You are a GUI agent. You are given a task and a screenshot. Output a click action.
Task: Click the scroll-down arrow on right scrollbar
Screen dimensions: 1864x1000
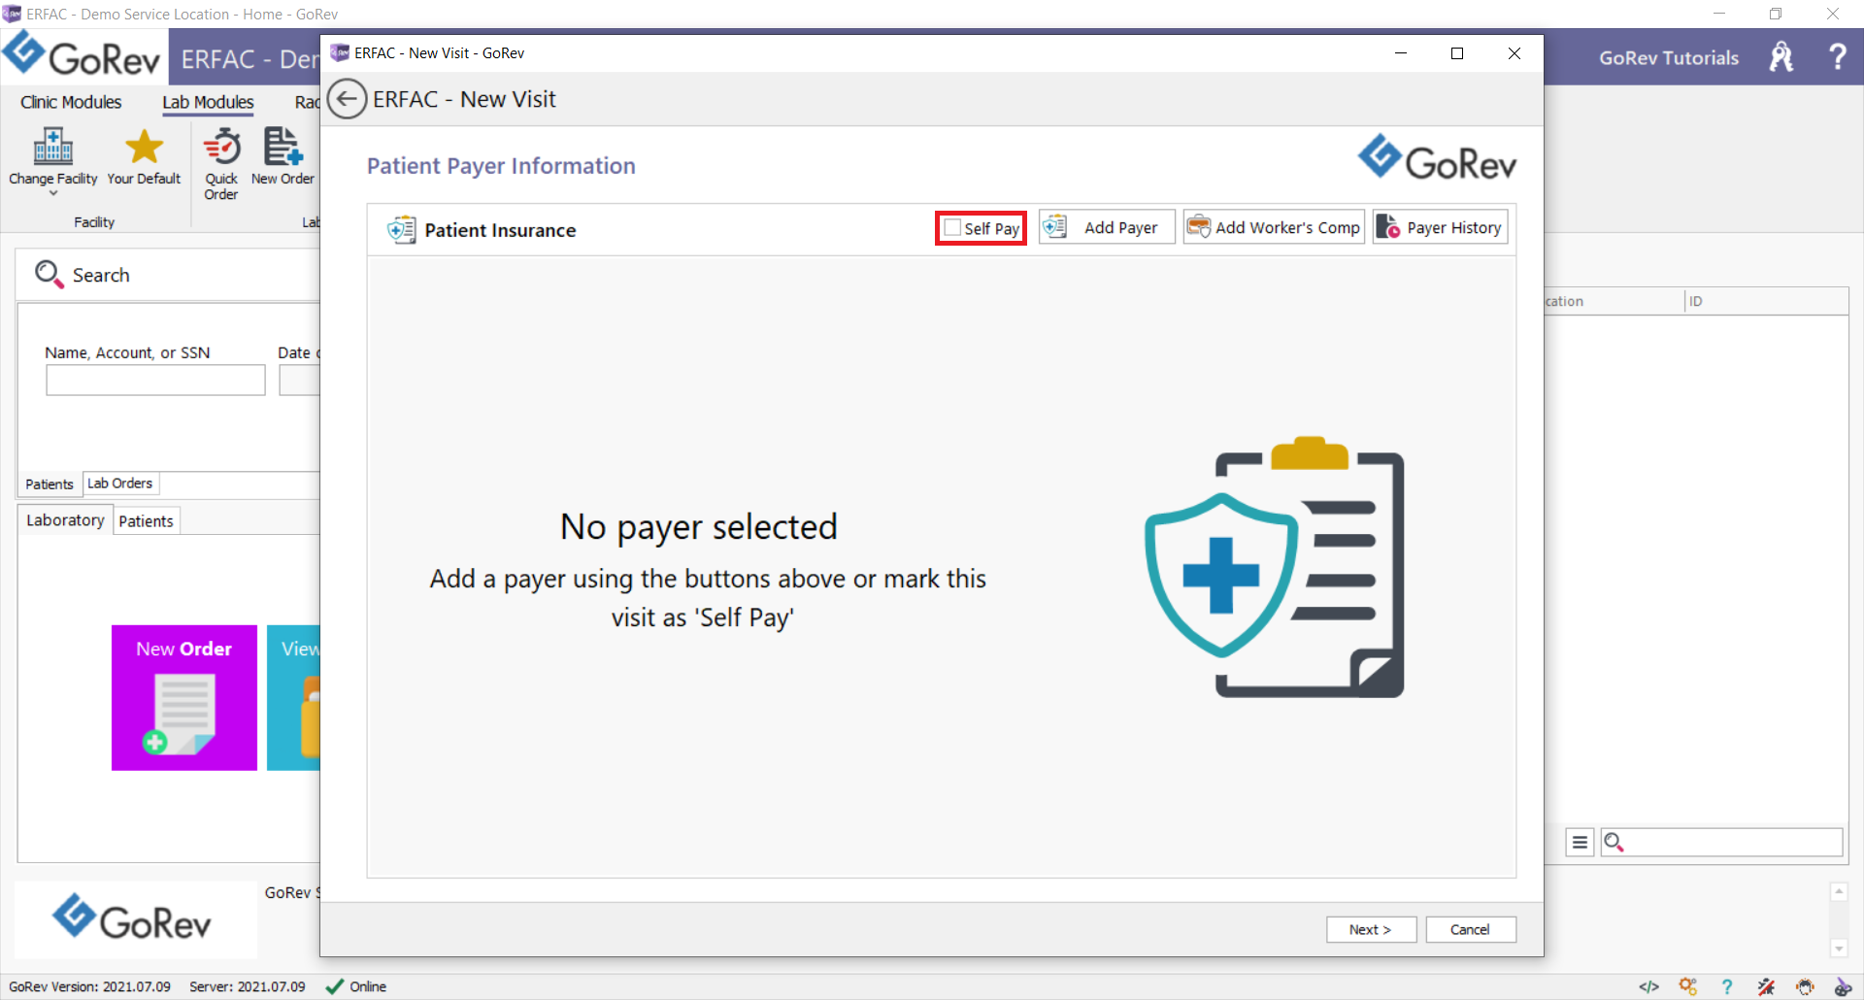coord(1839,949)
